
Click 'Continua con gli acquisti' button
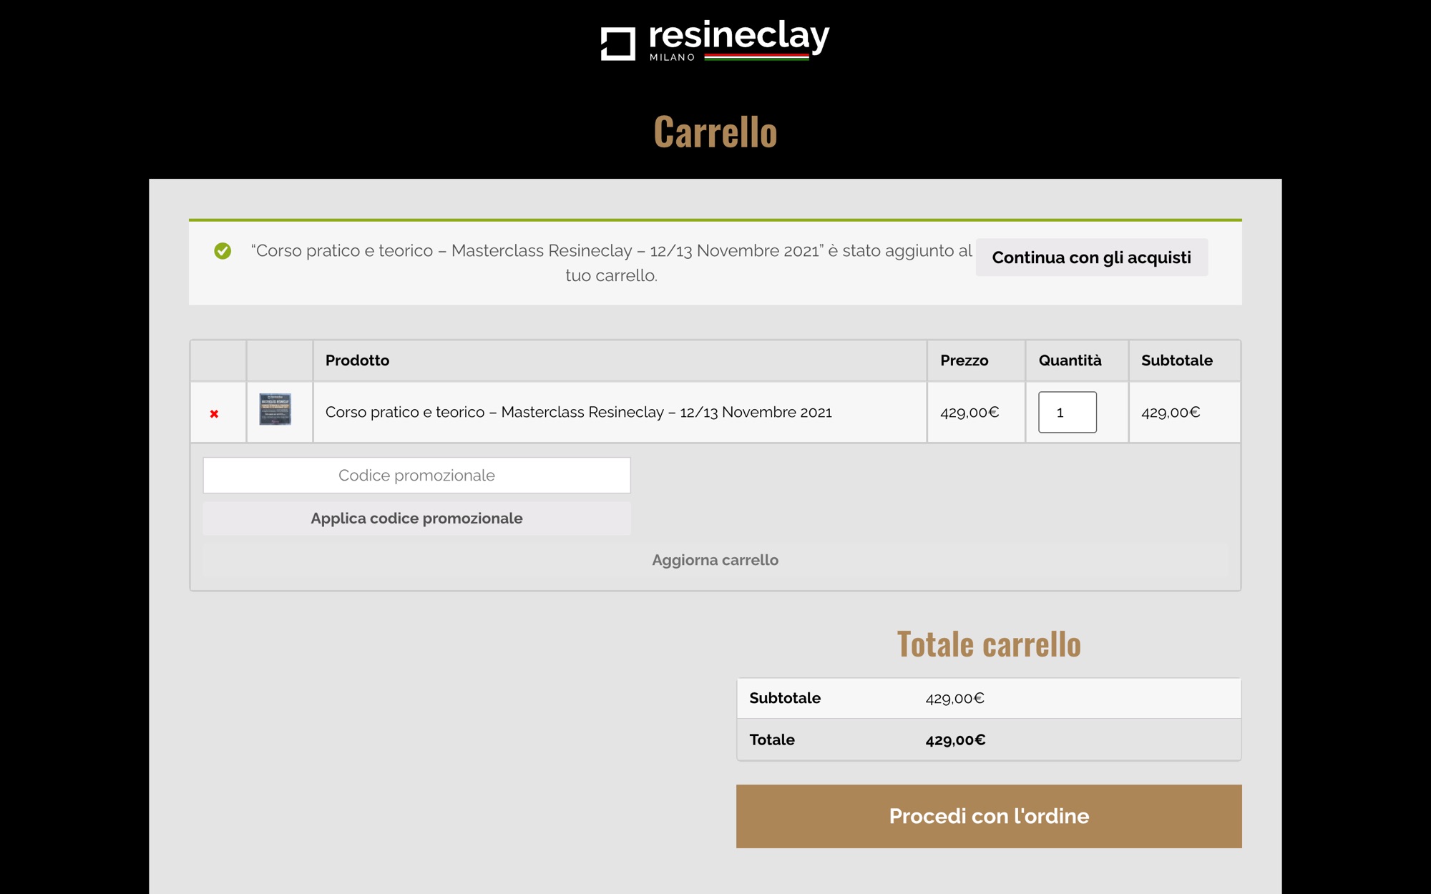1091,257
